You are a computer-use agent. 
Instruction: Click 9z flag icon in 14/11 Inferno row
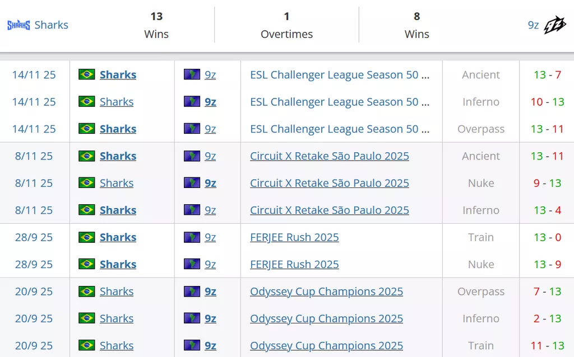point(192,102)
